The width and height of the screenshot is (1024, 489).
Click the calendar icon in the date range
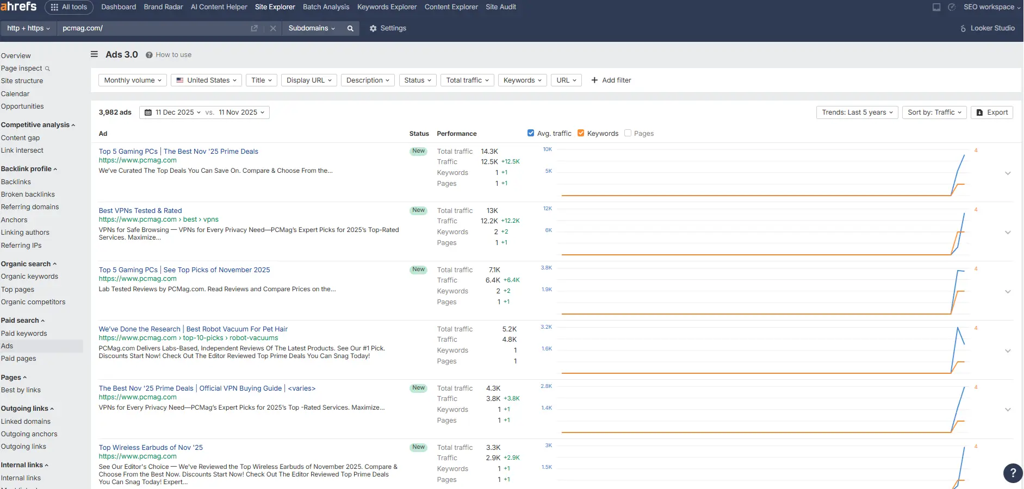pyautogui.click(x=147, y=112)
